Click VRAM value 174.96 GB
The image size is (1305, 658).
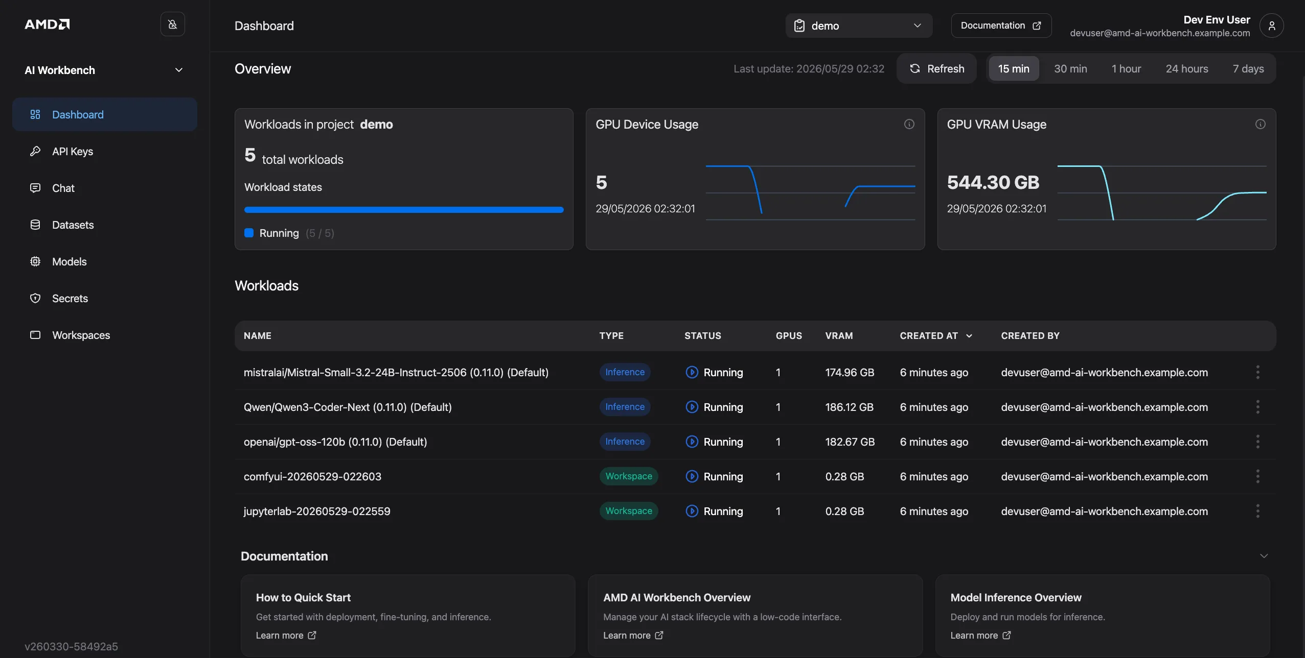pos(850,372)
